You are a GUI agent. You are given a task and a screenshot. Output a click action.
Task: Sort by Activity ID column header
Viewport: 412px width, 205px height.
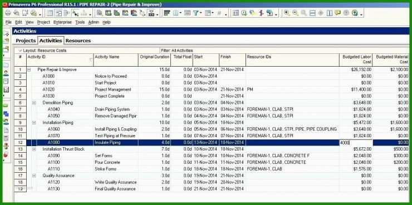click(60, 60)
